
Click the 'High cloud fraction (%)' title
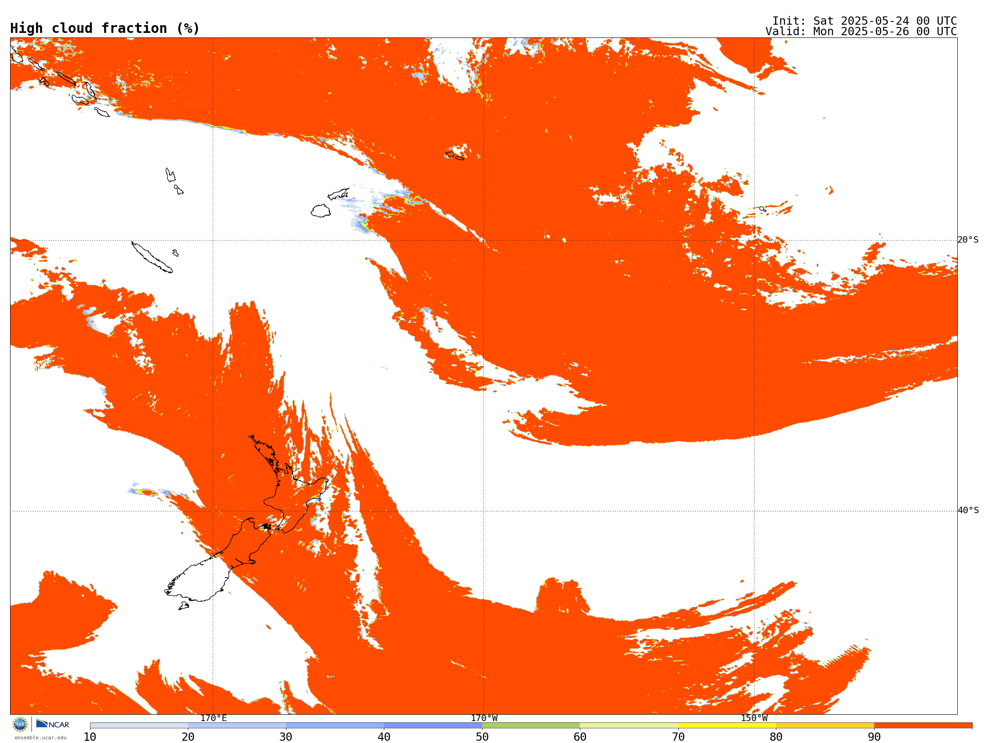click(105, 28)
